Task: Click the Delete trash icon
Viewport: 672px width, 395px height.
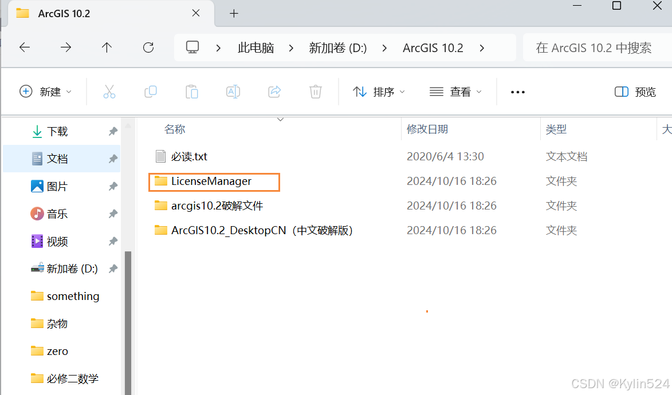Action: pyautogui.click(x=316, y=92)
